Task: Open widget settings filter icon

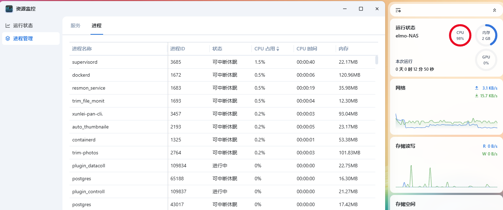Action: [398, 10]
